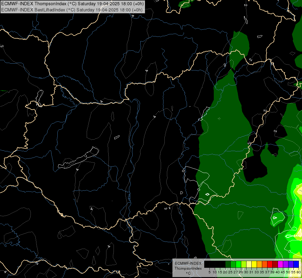Click the medium green 25–27 legend swatch
The width and height of the screenshot is (302, 278).
(x=233, y=264)
